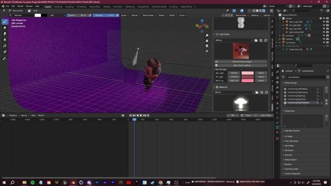Toggle camera view icon in viewport
The height and width of the screenshot is (186, 331).
pos(207,46)
